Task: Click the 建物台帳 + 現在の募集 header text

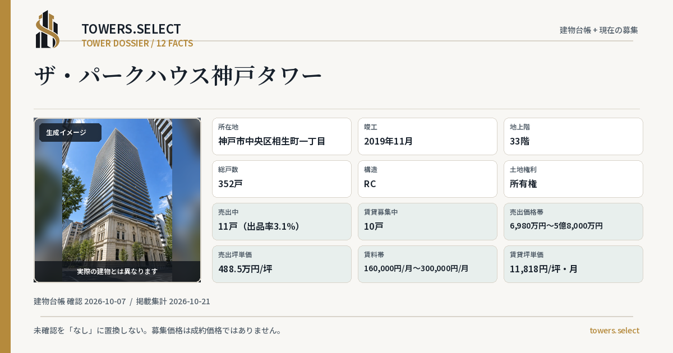Action: coord(599,30)
